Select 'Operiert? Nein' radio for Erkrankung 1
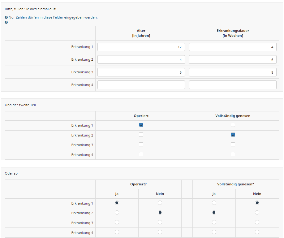This screenshot has height=238, width=284. 160,203
